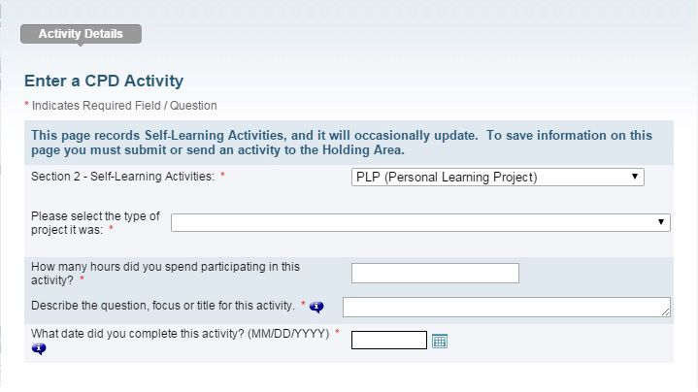Click arrow on project type dropdown
698x392 pixels.
pyautogui.click(x=661, y=222)
